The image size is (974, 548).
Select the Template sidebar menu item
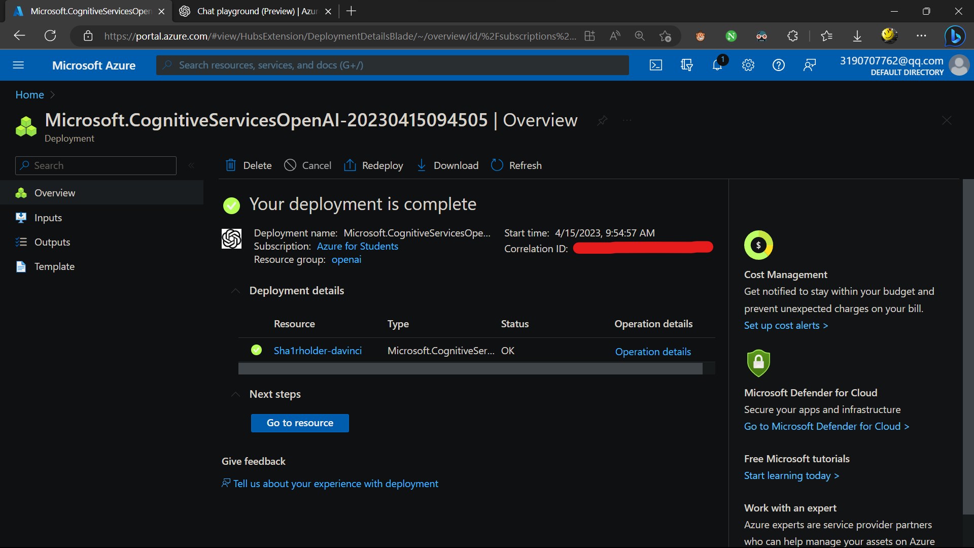(x=54, y=266)
